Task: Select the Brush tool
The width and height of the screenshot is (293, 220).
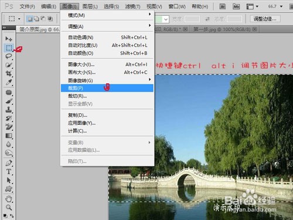Action: (9, 101)
